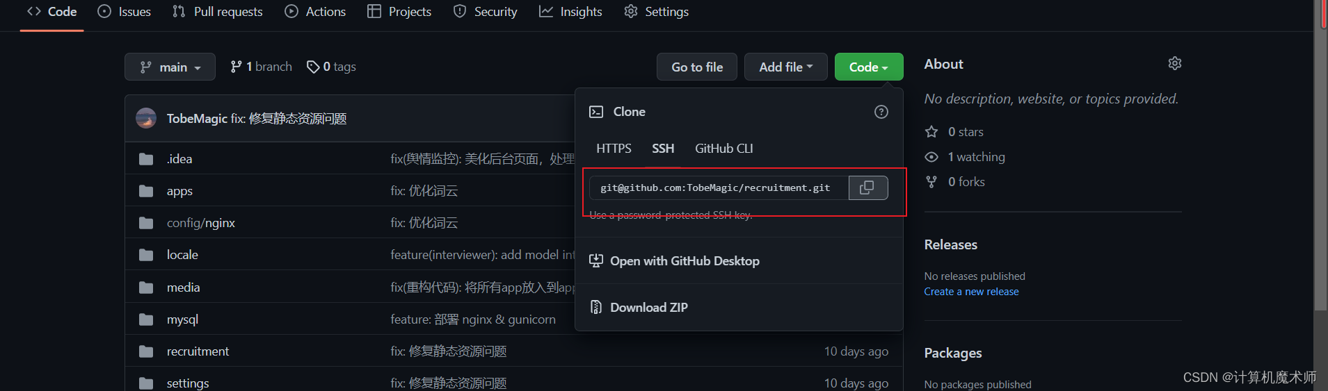
Task: Expand the main branch selector
Action: click(x=170, y=67)
